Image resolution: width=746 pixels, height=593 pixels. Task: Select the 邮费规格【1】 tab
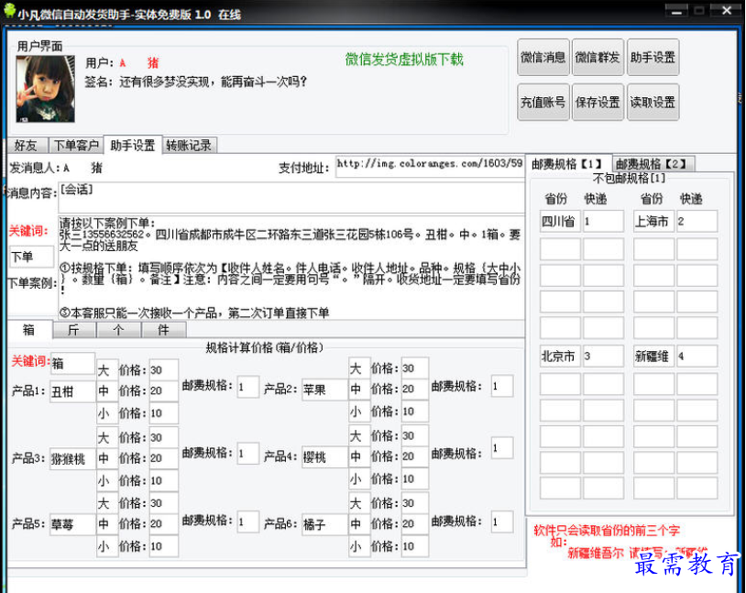567,164
